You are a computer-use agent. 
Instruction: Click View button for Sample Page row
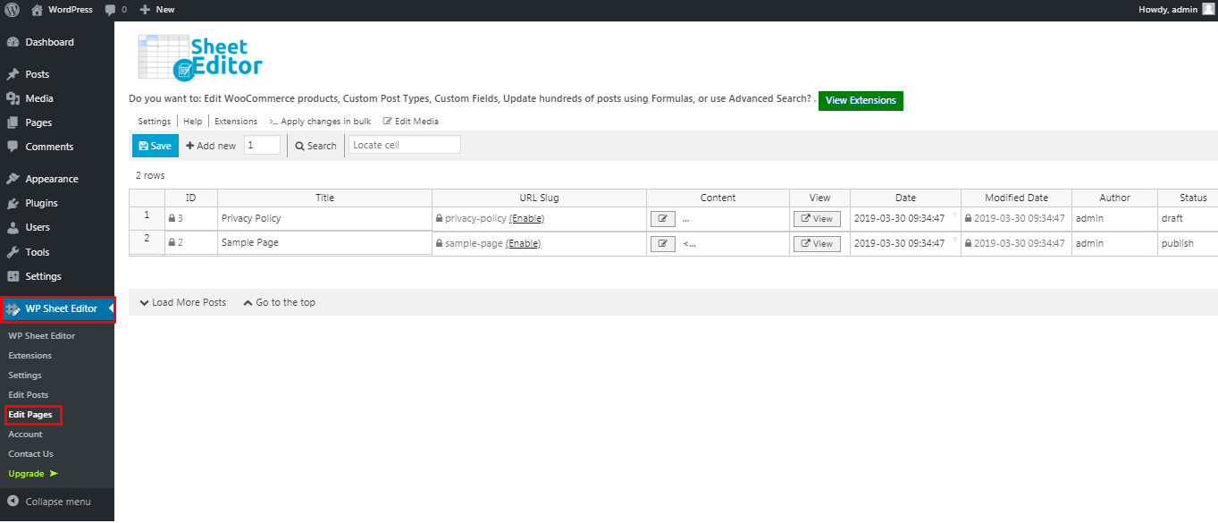[817, 243]
